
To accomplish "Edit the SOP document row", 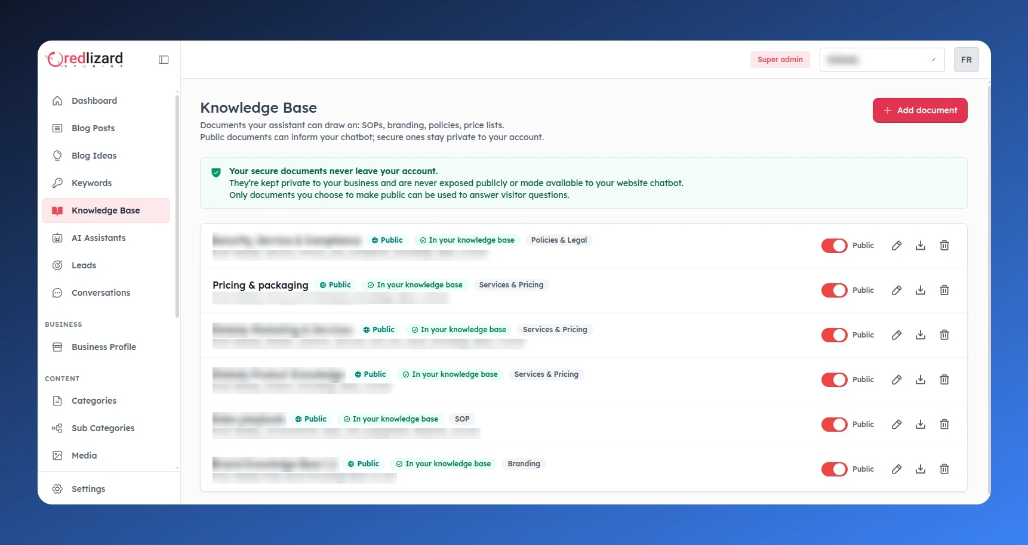I will point(897,425).
